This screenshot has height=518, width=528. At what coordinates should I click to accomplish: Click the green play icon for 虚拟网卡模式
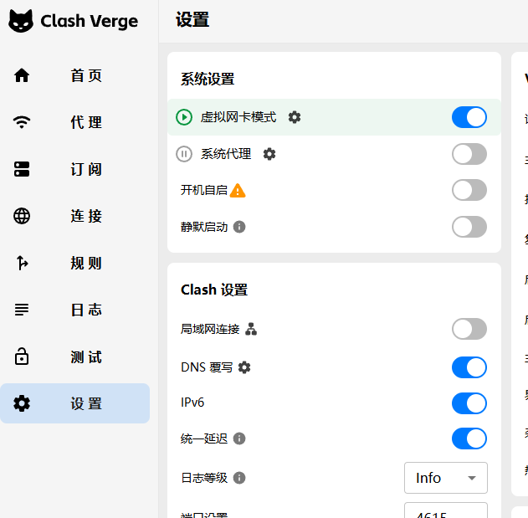pos(184,117)
